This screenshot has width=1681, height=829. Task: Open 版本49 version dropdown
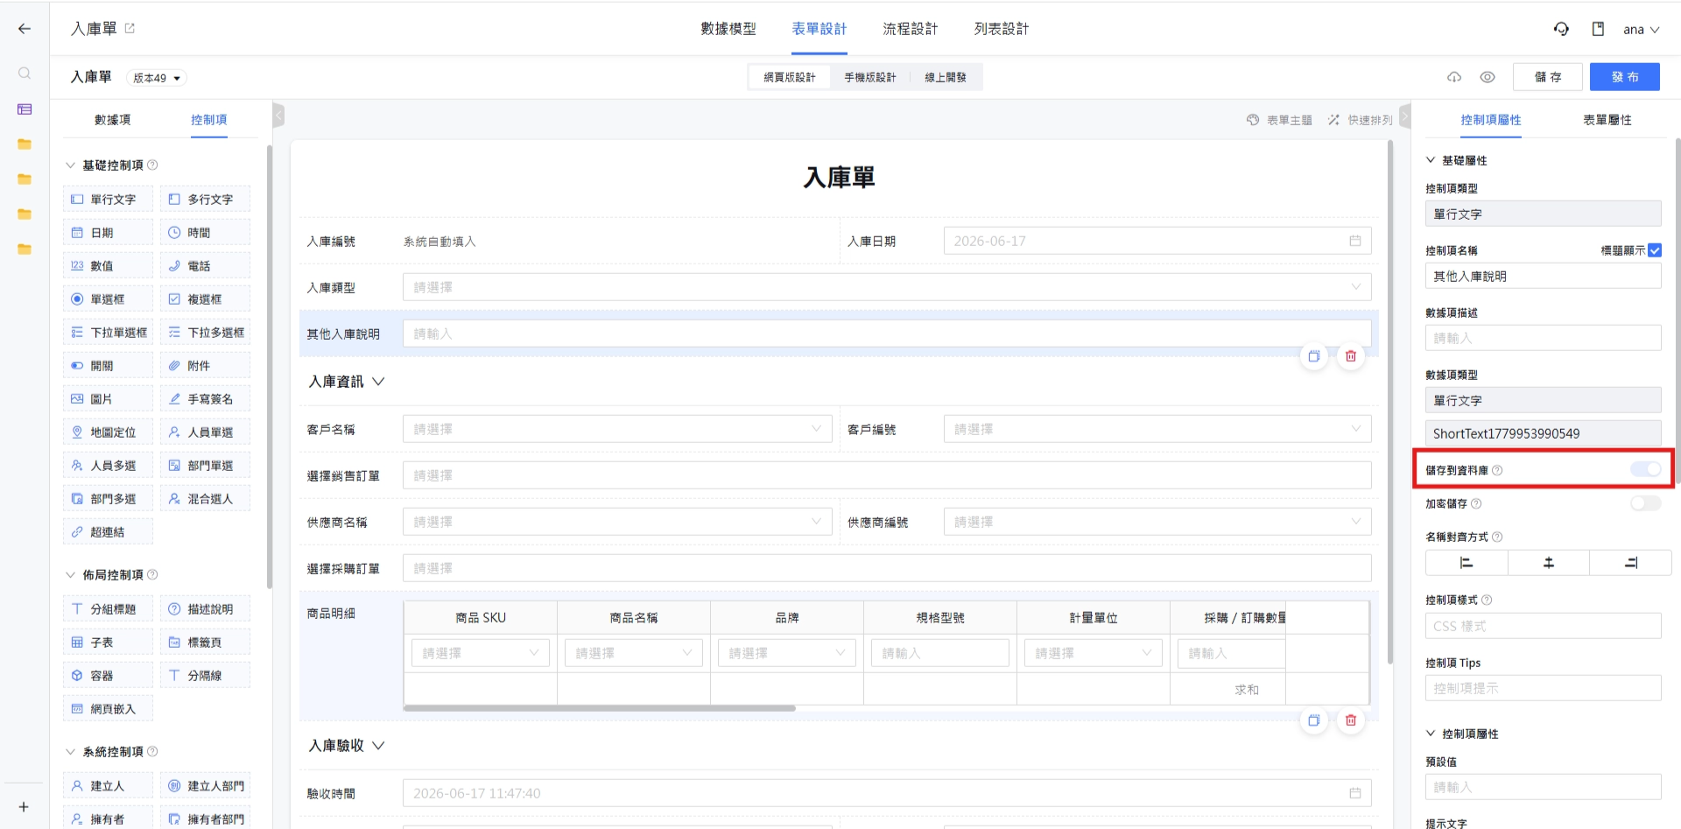(x=157, y=78)
